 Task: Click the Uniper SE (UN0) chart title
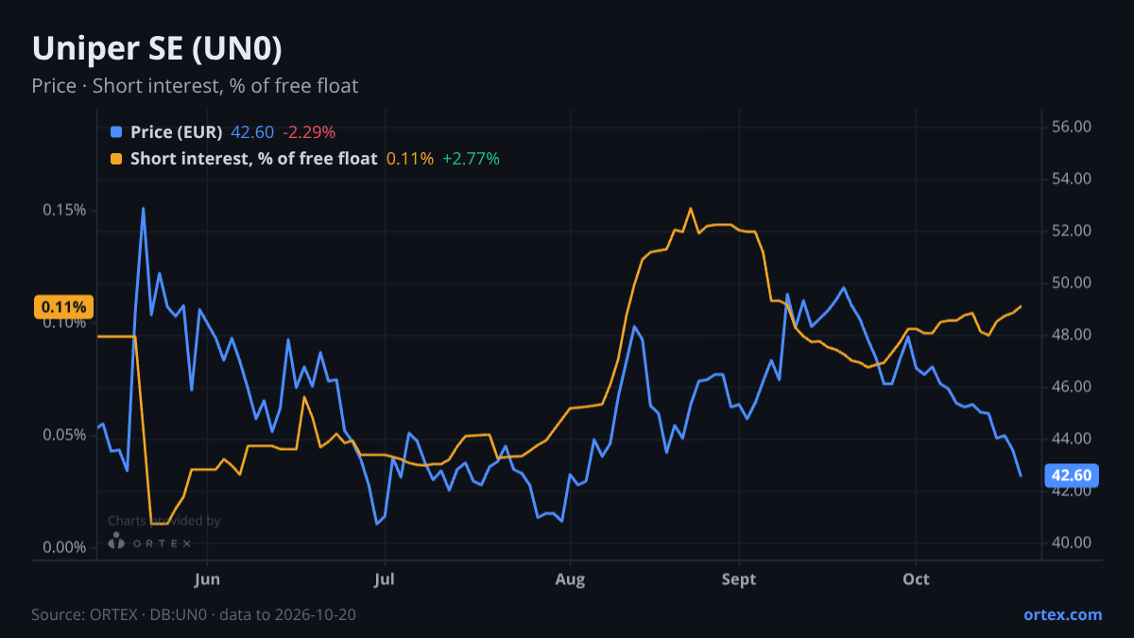[157, 48]
